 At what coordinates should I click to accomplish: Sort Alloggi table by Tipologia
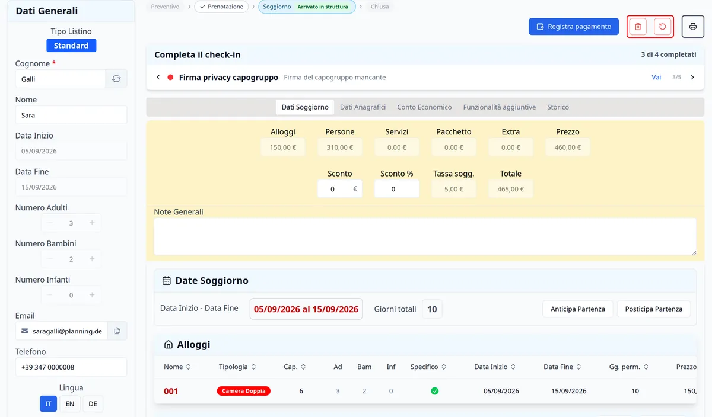(237, 367)
